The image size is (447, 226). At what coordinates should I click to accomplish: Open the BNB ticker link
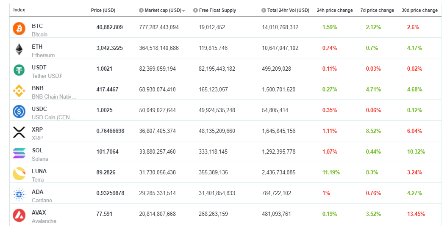[x=38, y=88]
